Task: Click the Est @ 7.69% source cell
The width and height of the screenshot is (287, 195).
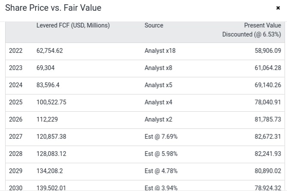Action: (161, 137)
